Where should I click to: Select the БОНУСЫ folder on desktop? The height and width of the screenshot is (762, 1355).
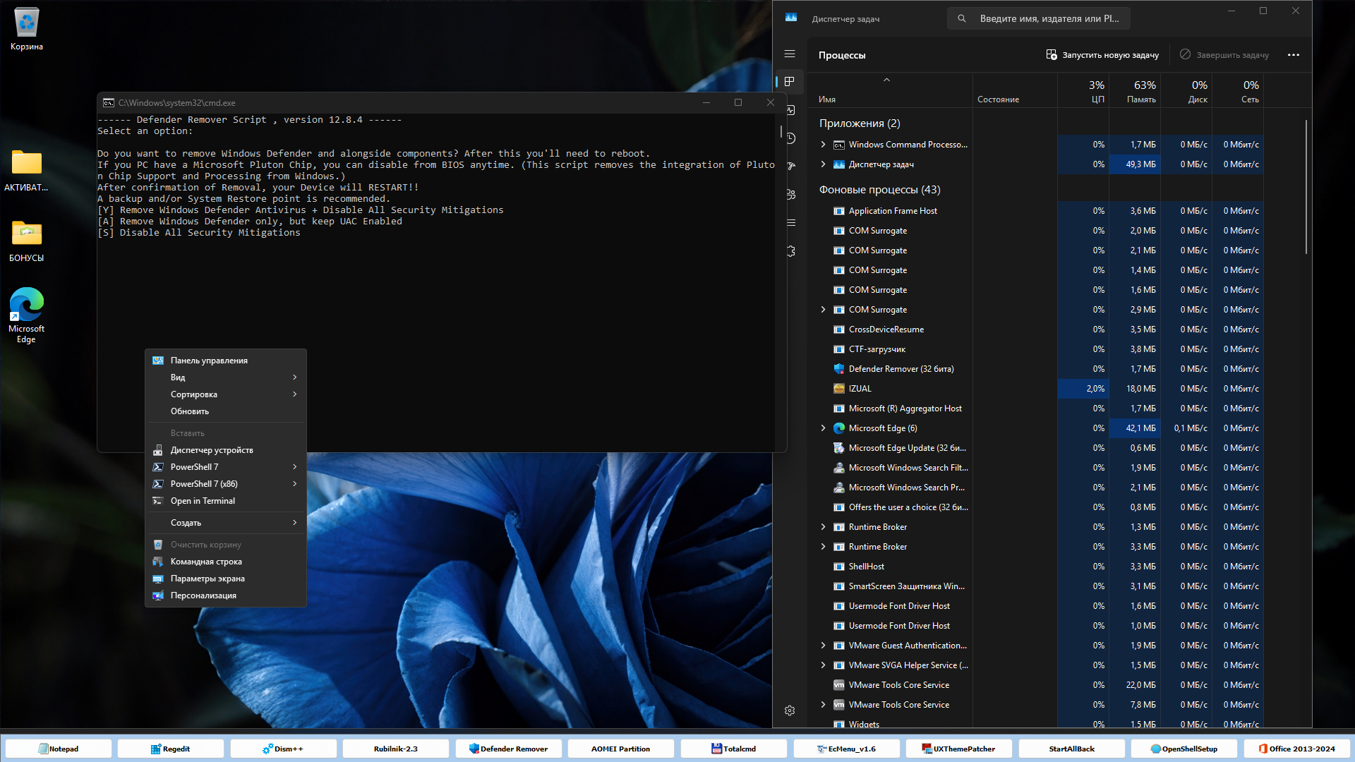point(27,241)
